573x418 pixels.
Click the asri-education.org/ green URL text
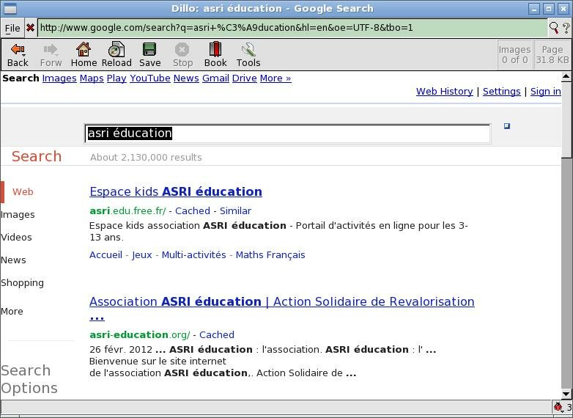coord(140,334)
